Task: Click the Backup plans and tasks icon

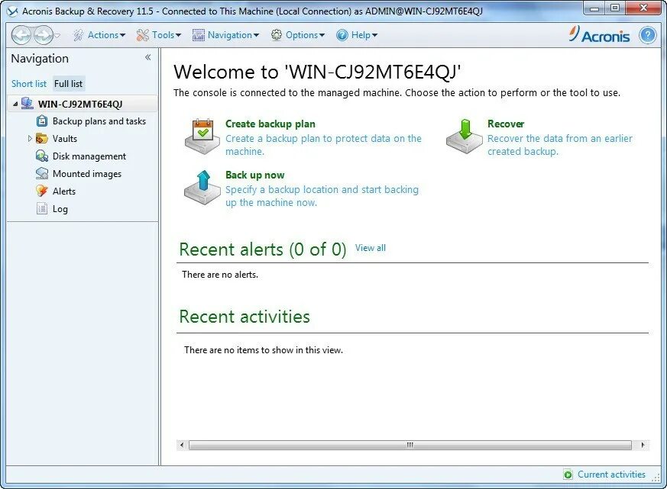Action: pyautogui.click(x=42, y=121)
